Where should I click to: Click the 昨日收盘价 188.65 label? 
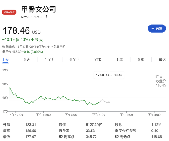[x=161, y=81]
